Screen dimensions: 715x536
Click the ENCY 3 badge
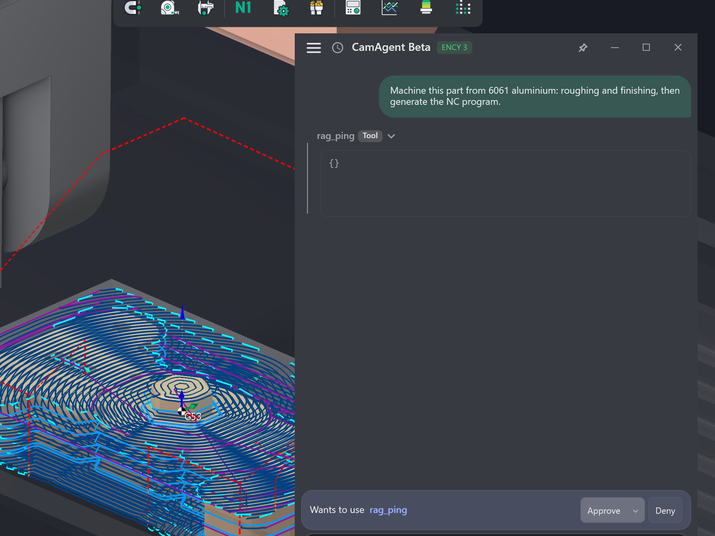point(454,47)
